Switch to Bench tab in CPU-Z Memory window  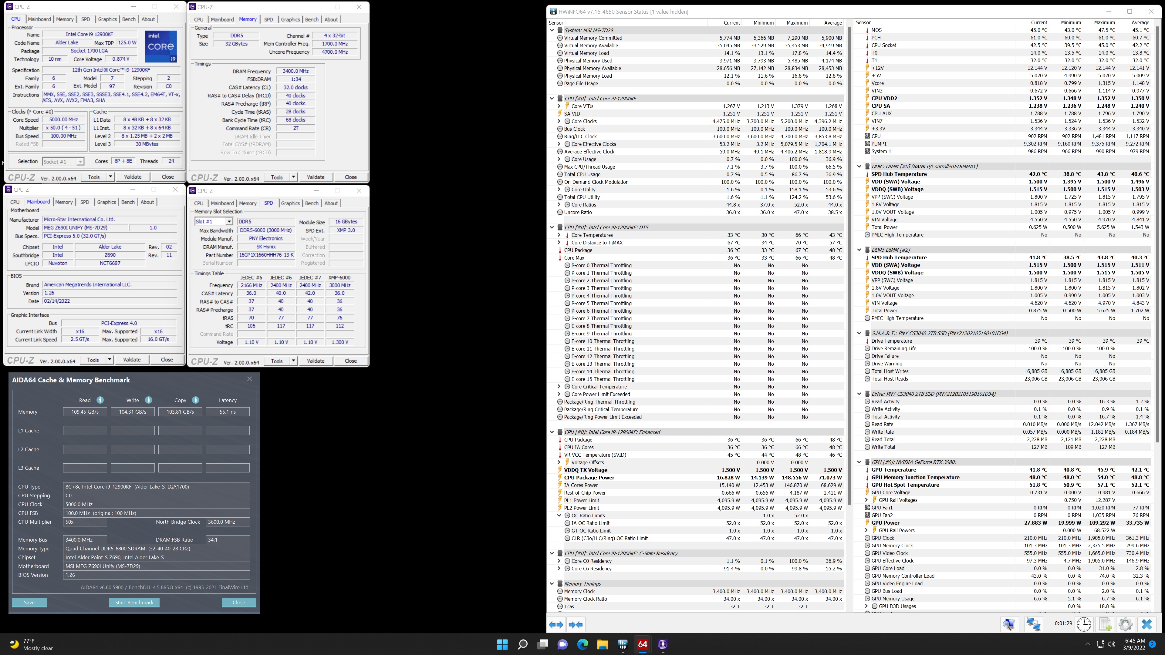[x=312, y=19]
